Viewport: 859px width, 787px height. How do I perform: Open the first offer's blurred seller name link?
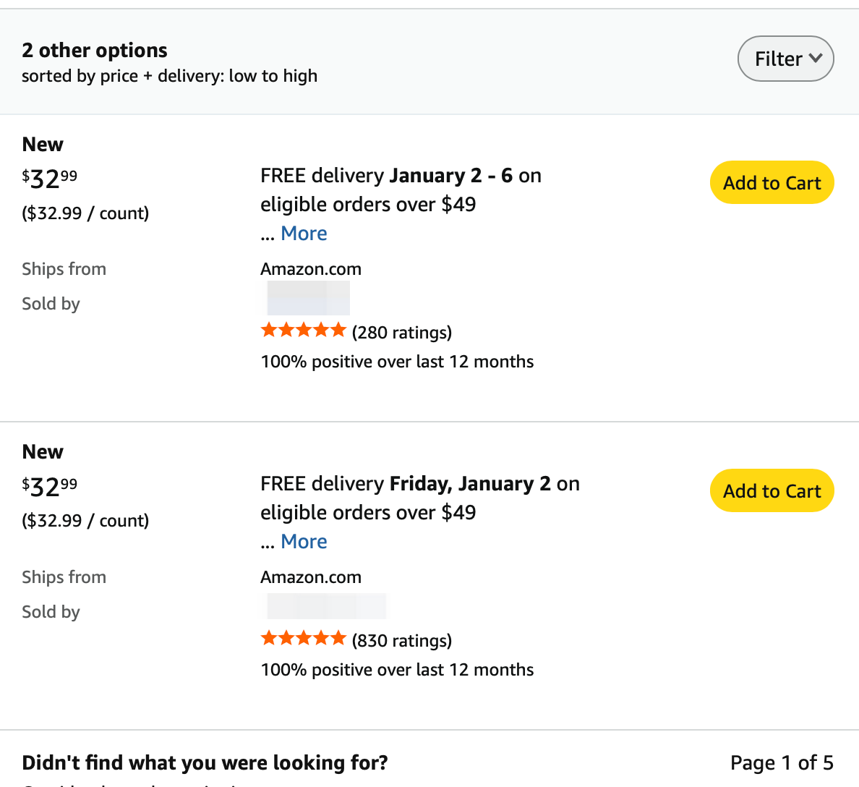coord(309,298)
